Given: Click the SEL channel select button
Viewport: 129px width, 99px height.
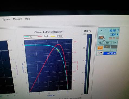Looking at the screenshot, I should tap(100, 48).
